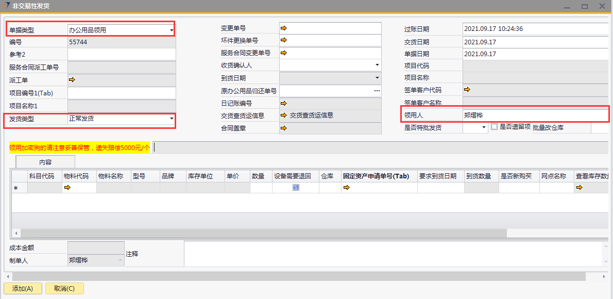Open the 发货类型 dropdown list
The height and width of the screenshot is (299, 613).
coord(172,119)
